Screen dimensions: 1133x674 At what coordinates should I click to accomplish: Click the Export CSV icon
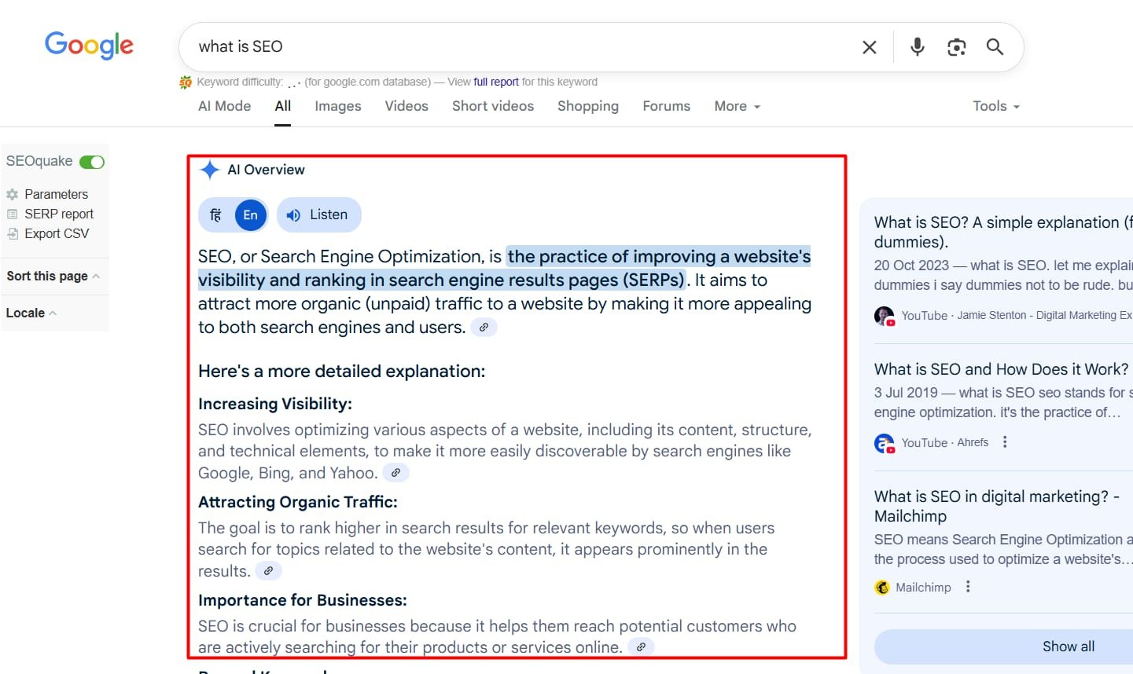12,233
